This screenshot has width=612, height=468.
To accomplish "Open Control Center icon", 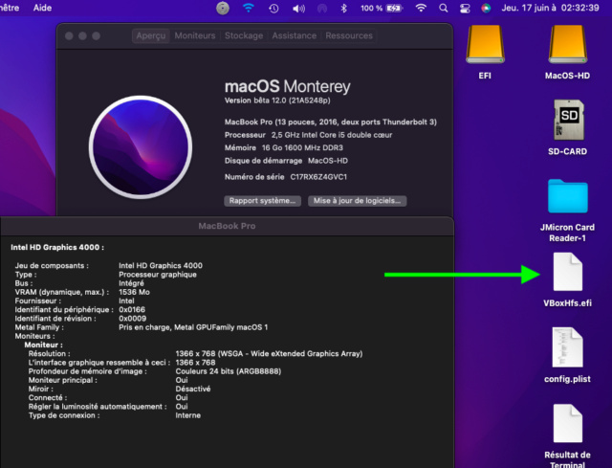I will 465,9.
